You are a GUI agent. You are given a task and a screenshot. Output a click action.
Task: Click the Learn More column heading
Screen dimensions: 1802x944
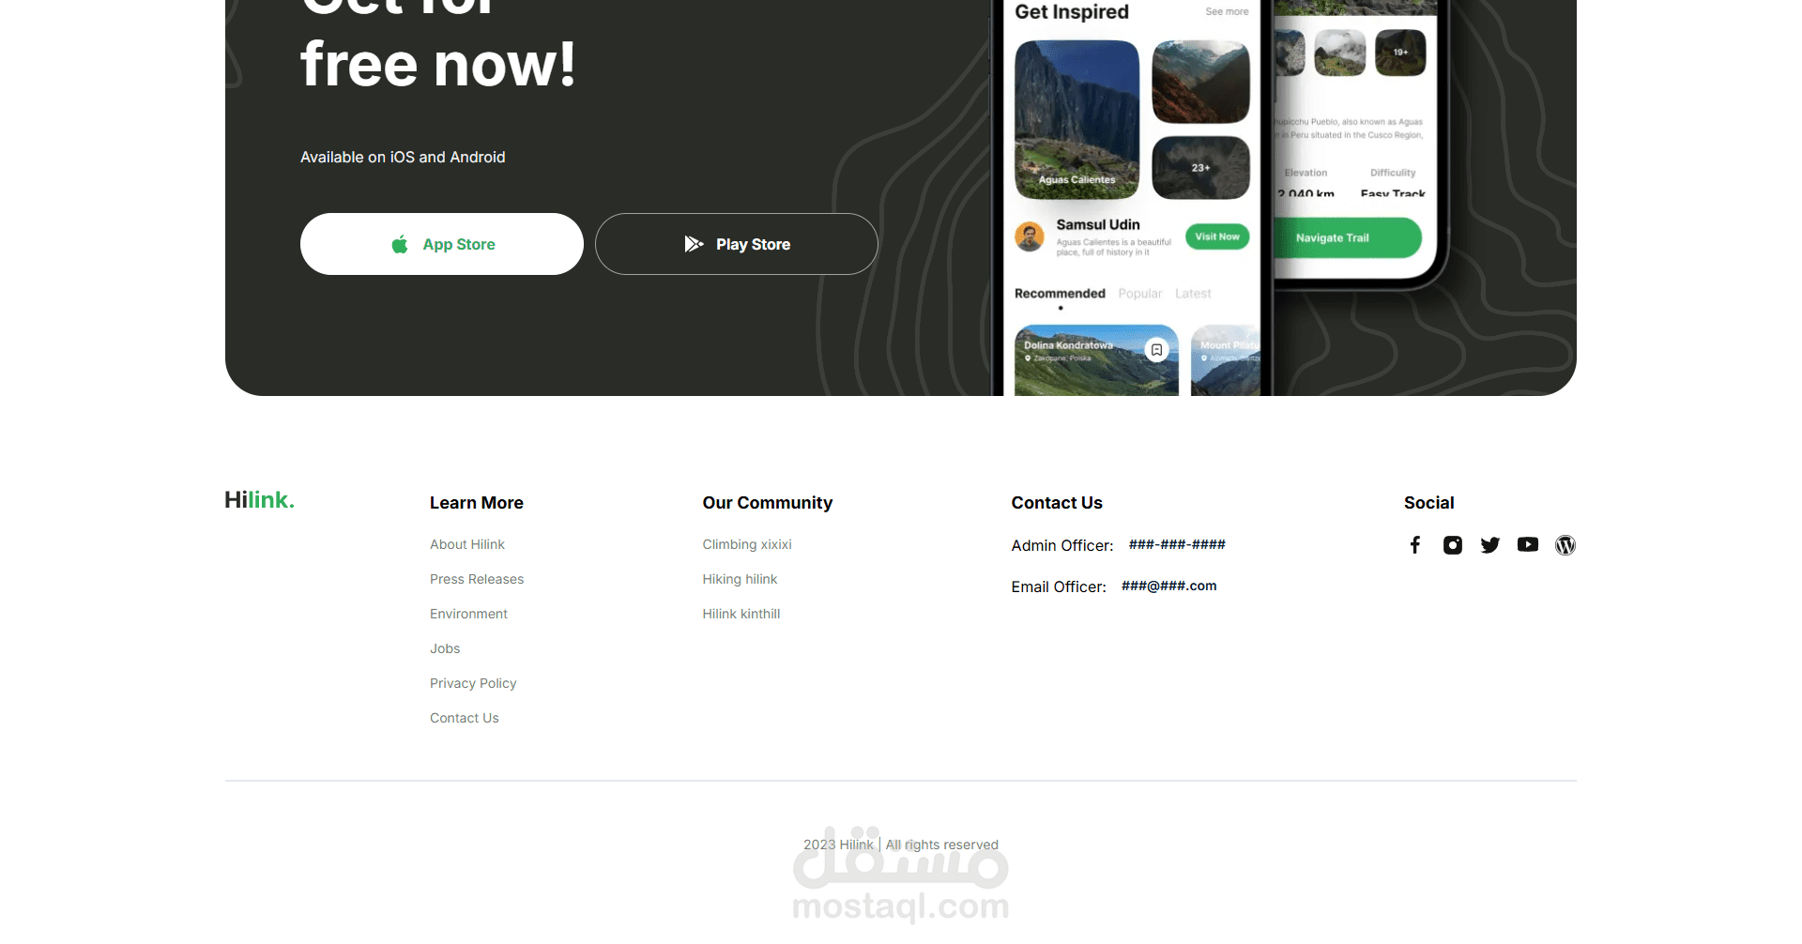coord(477,503)
